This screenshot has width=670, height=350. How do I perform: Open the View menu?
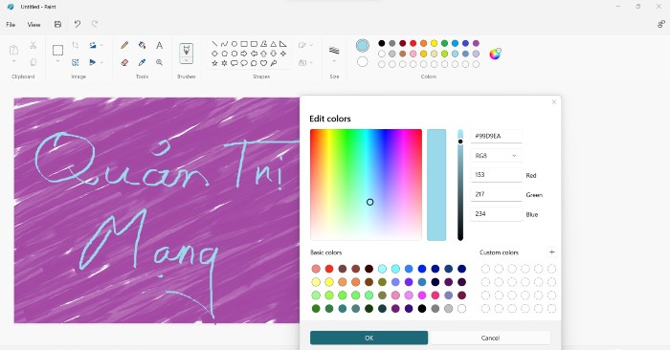(33, 25)
